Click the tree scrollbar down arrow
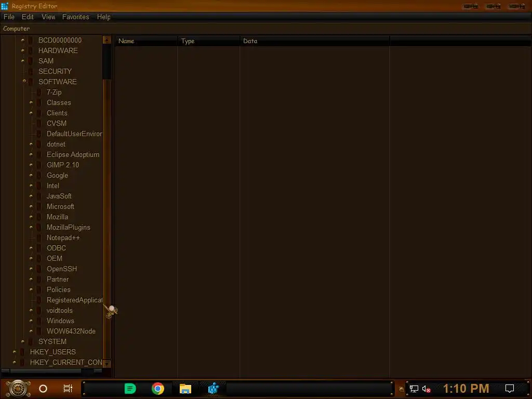 coord(107,364)
